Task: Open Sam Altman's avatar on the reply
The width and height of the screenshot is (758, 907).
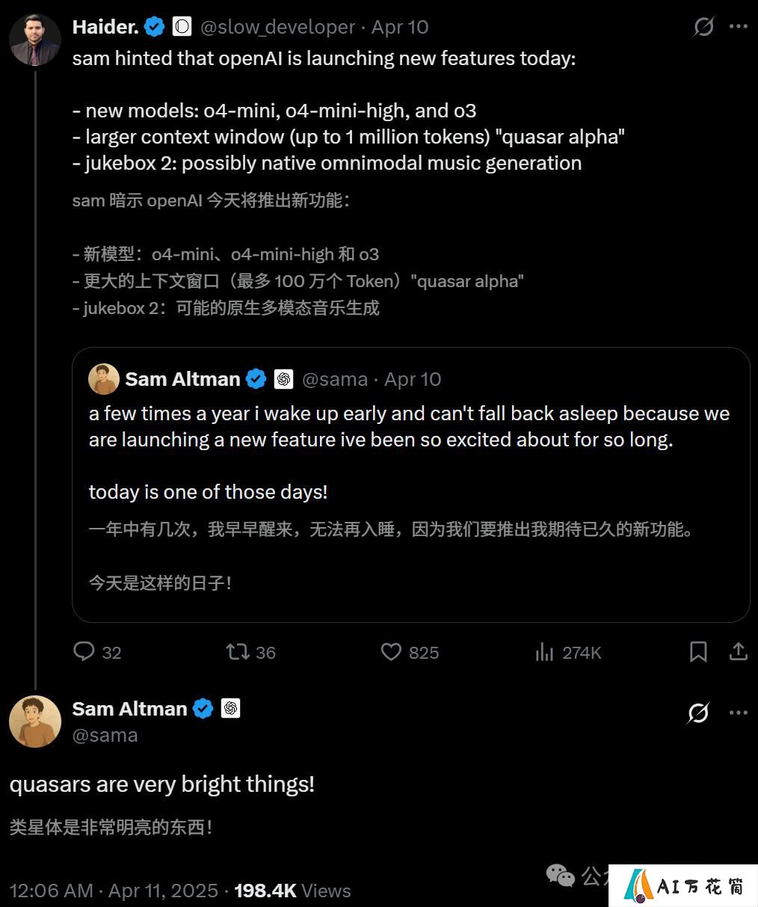Action: 35,722
